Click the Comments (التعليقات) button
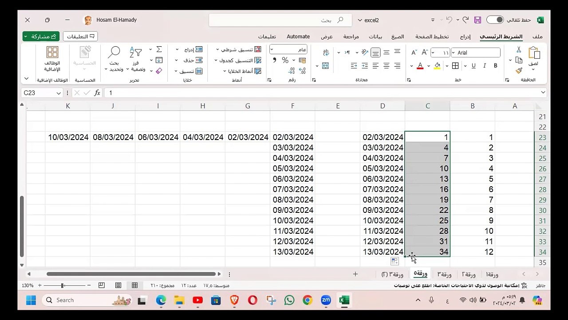568x320 pixels. pyautogui.click(x=80, y=36)
